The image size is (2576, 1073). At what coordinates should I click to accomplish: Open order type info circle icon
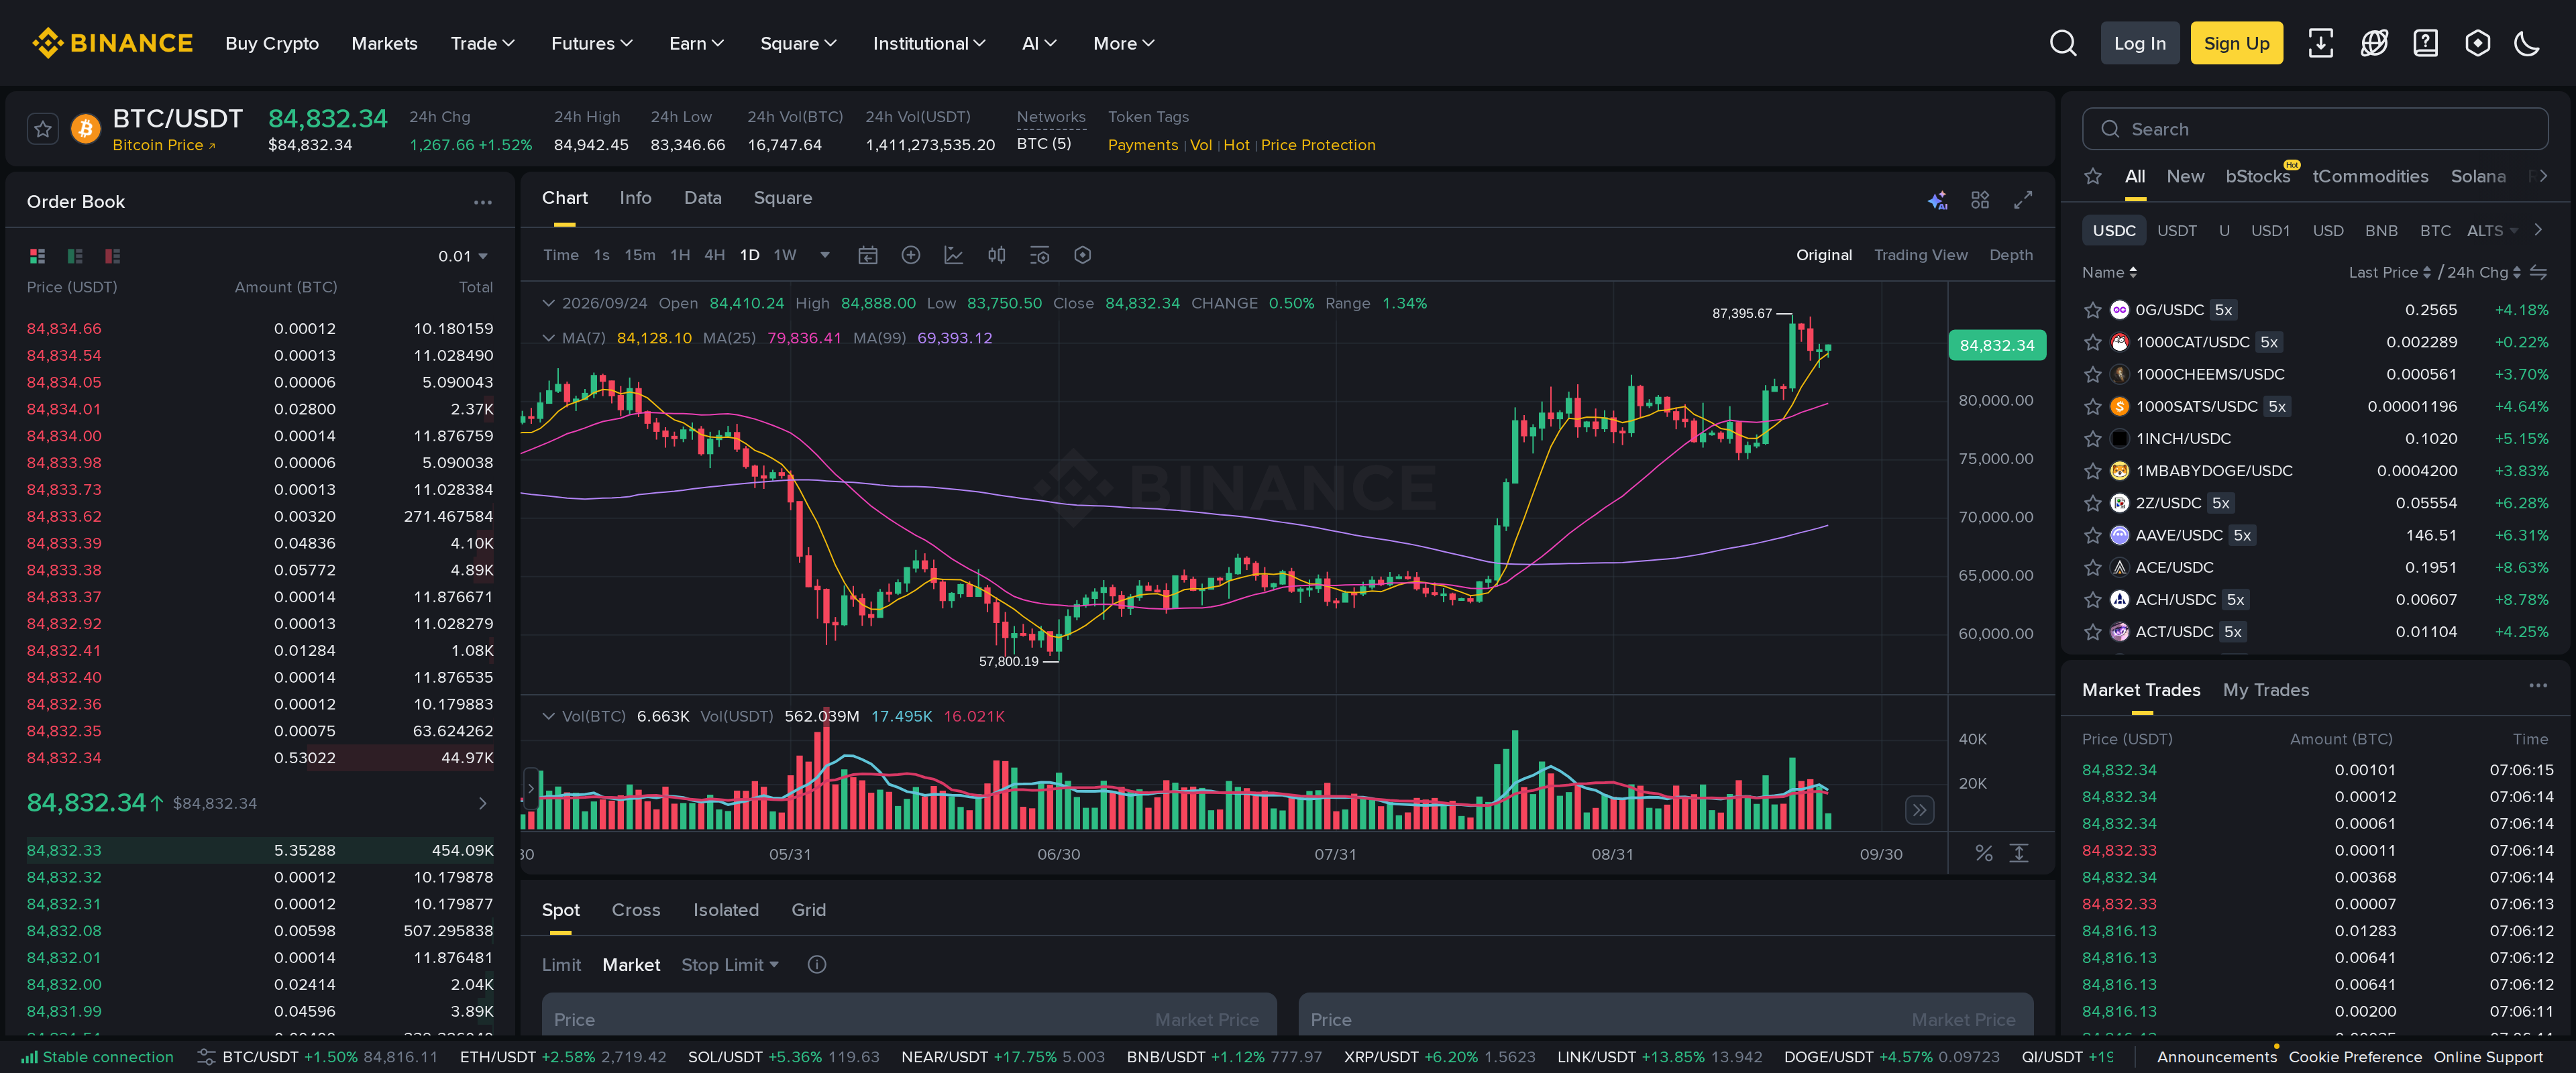click(816, 964)
